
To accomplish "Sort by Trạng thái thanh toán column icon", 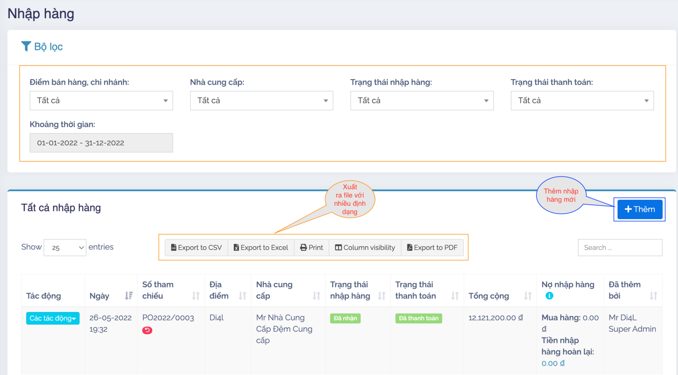I will pyautogui.click(x=455, y=296).
